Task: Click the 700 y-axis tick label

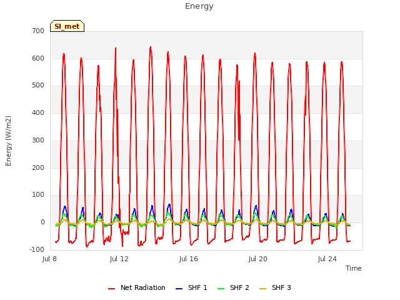Action: tap(38, 31)
